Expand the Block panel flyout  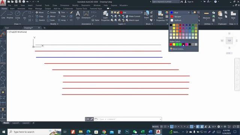149,24
